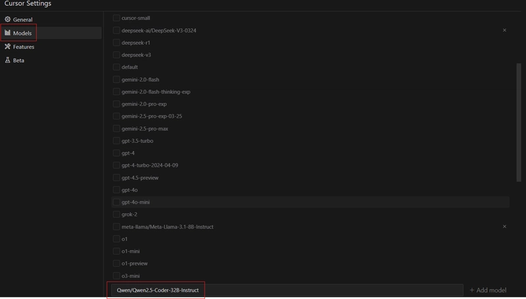Screen dimensions: 526x299
Task: Click the o3-mini model name
Action: [130, 276]
